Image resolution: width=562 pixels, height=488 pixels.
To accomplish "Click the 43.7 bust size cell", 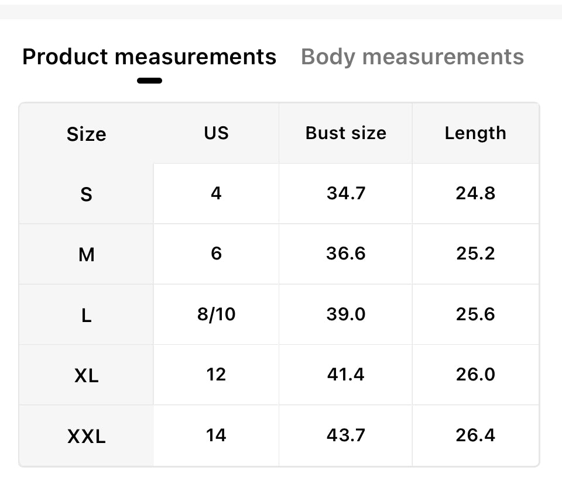I will tap(345, 435).
